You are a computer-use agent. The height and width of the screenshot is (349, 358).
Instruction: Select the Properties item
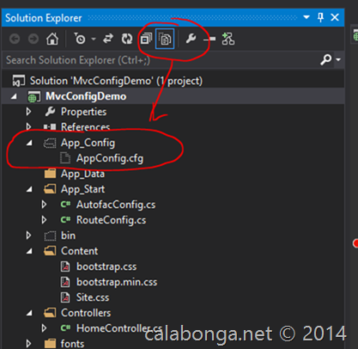83,112
